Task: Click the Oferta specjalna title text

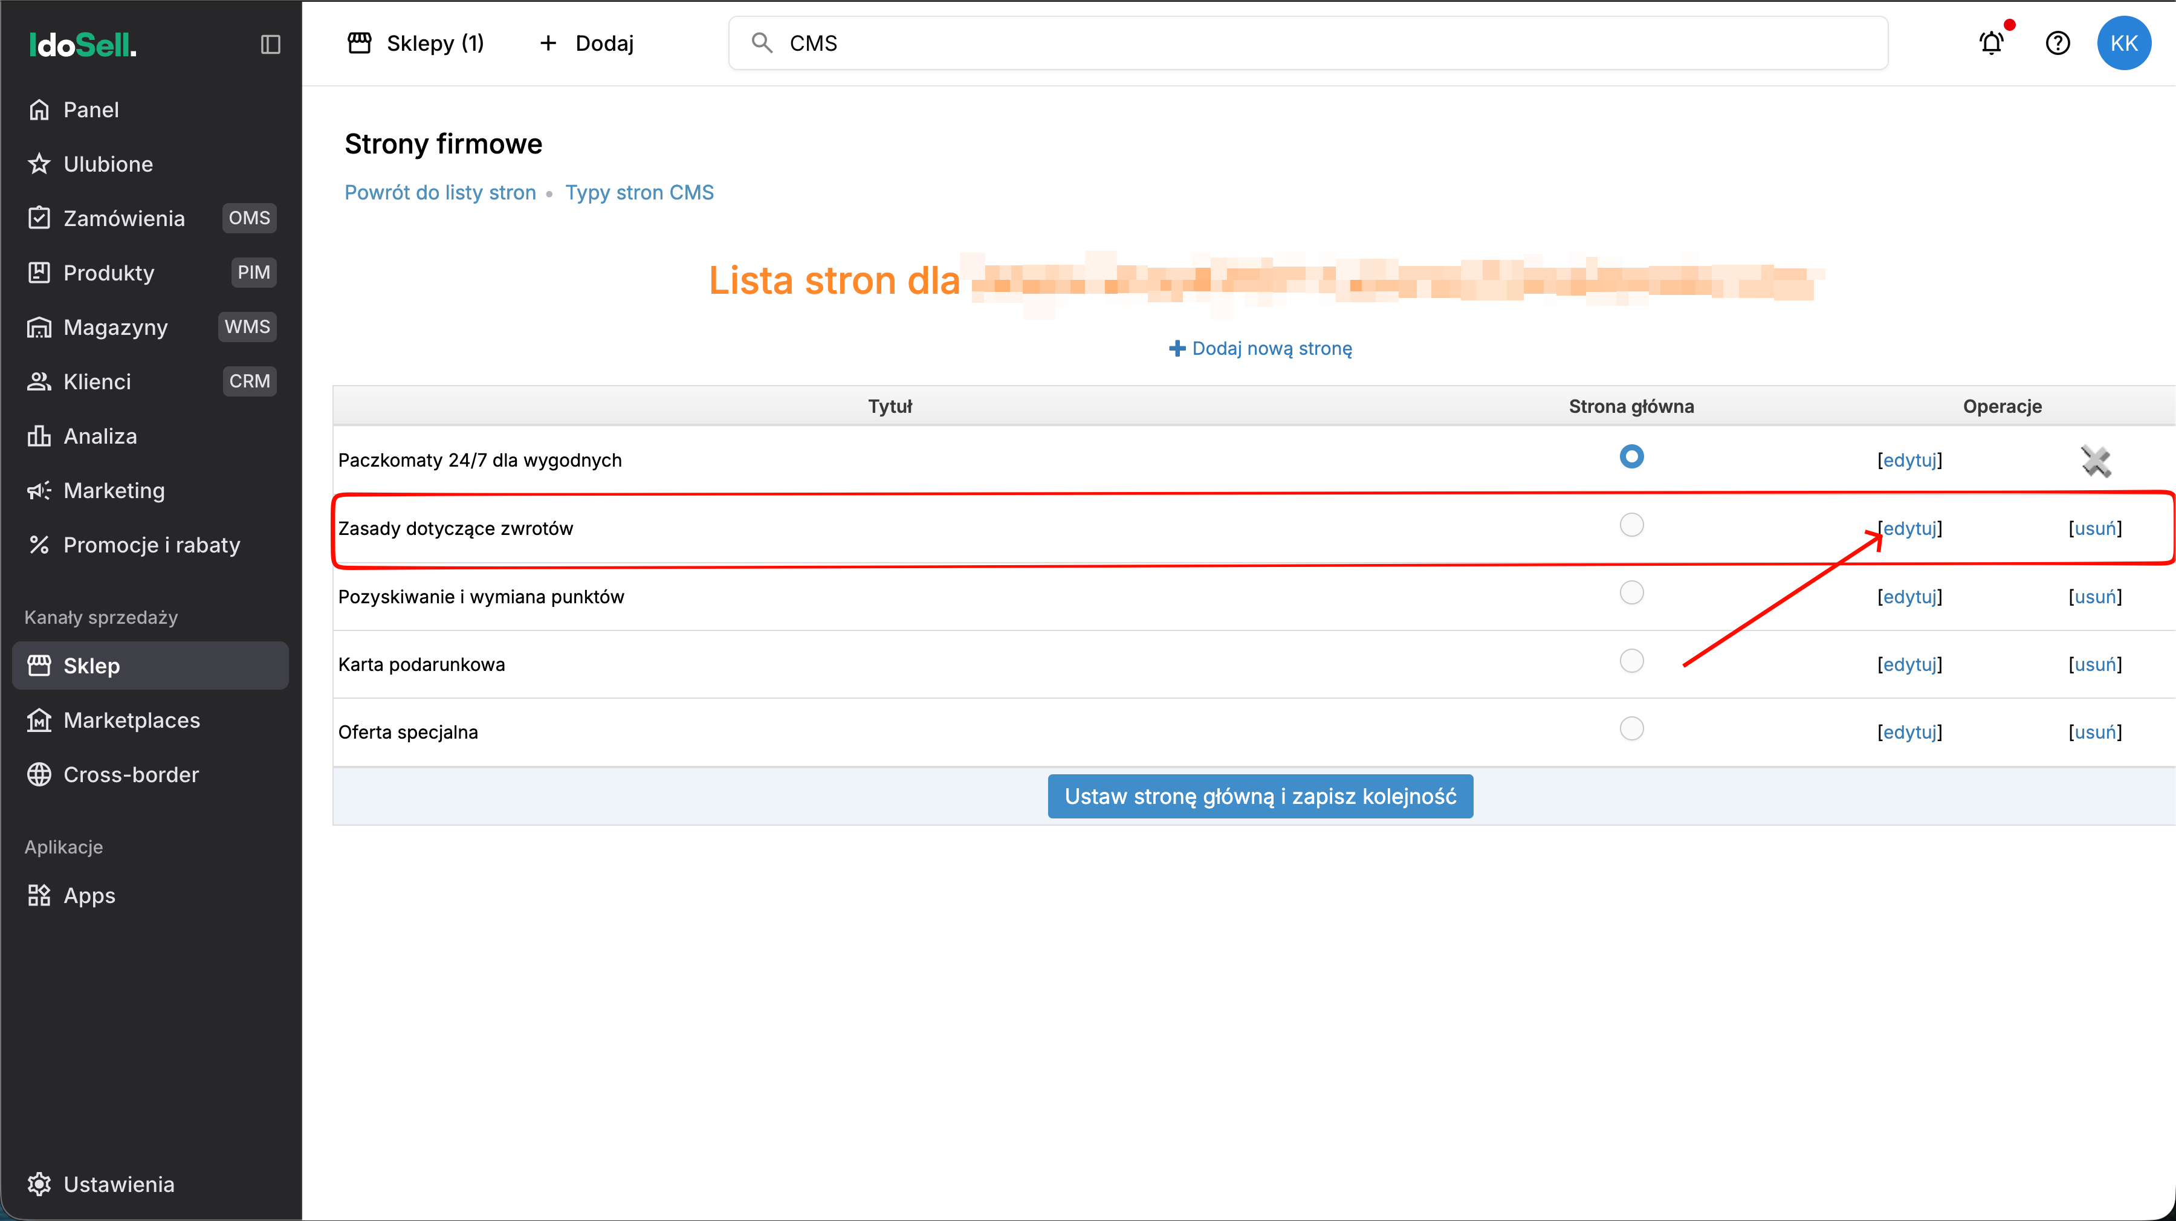Action: (x=408, y=732)
